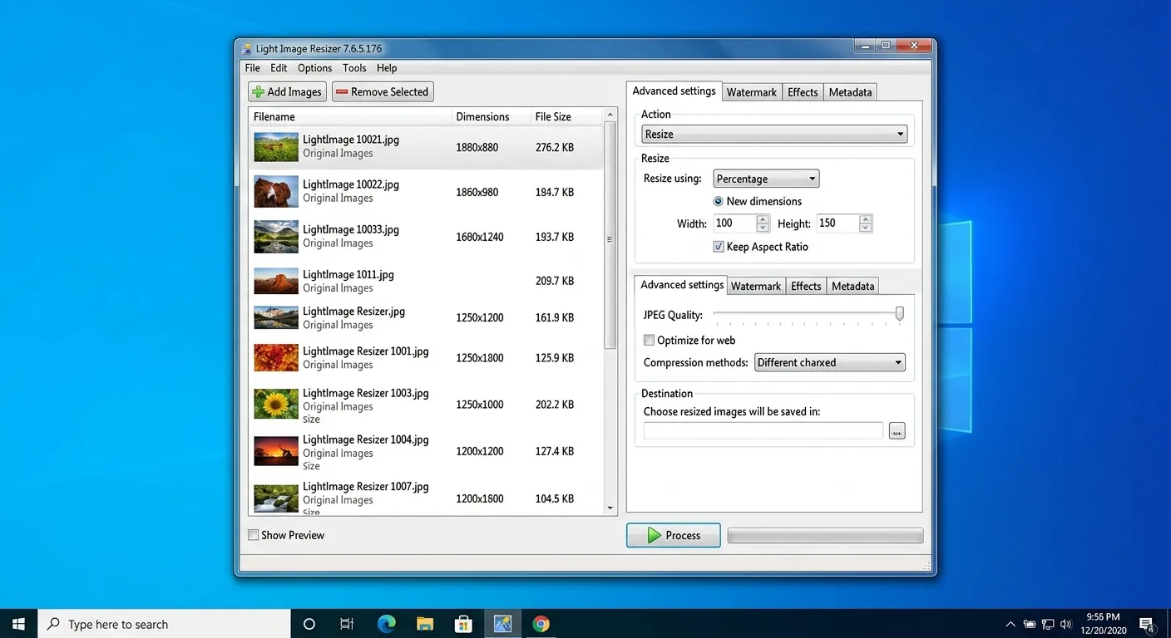Select the sunflower thumbnail of Resizer 1003.jpg
This screenshot has height=638, width=1171.
pos(276,404)
